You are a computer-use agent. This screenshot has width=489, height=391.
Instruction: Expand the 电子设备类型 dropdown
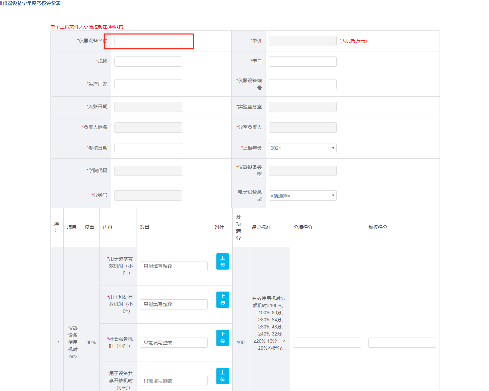[302, 195]
